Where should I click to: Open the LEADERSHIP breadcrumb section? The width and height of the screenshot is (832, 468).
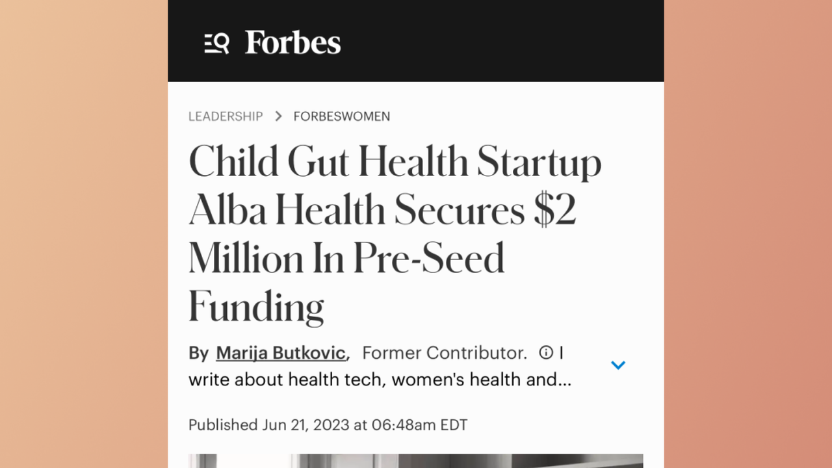coord(226,116)
